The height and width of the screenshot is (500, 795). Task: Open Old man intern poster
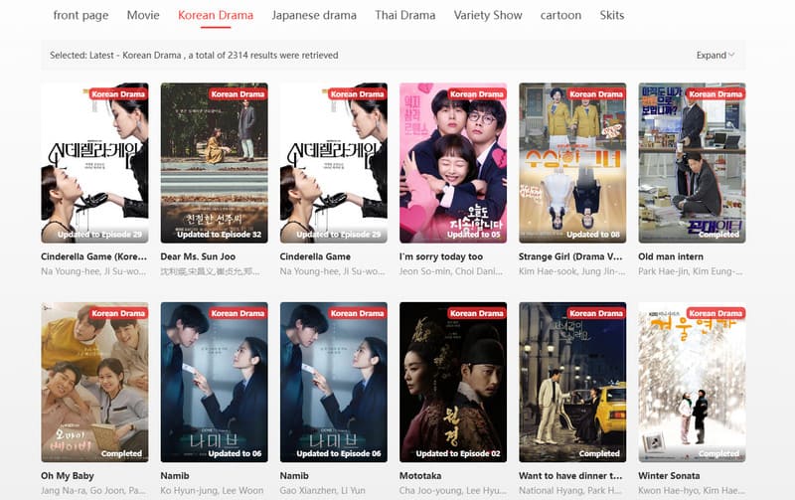coord(692,163)
